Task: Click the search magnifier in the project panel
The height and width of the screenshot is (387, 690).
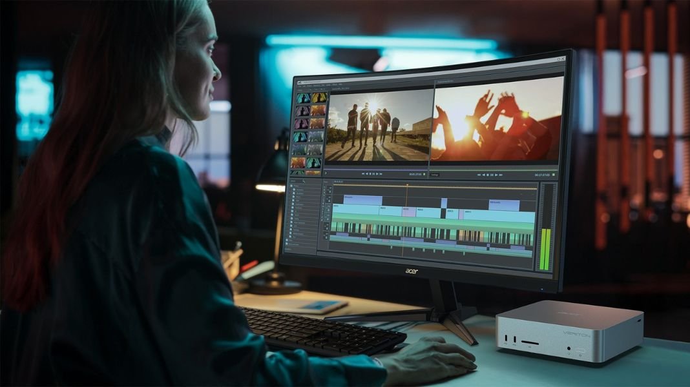Action: [303, 181]
